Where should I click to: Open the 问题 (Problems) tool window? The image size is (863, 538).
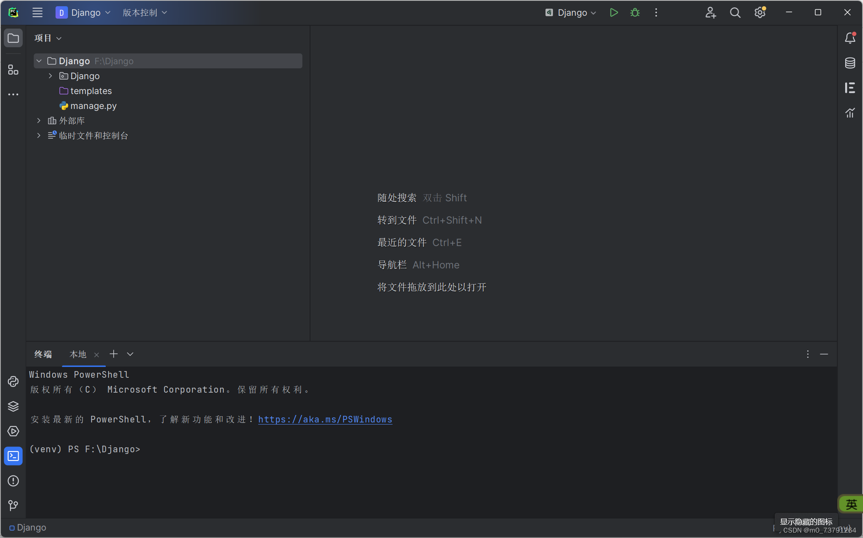click(x=13, y=481)
